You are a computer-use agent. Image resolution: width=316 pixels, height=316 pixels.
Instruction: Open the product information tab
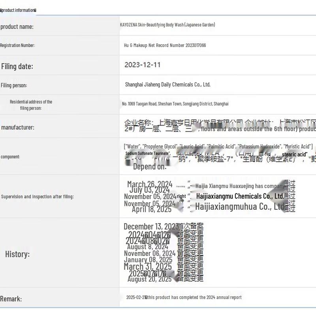click(18, 10)
